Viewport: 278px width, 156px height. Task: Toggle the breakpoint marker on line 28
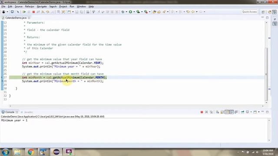[x=2, y=81]
